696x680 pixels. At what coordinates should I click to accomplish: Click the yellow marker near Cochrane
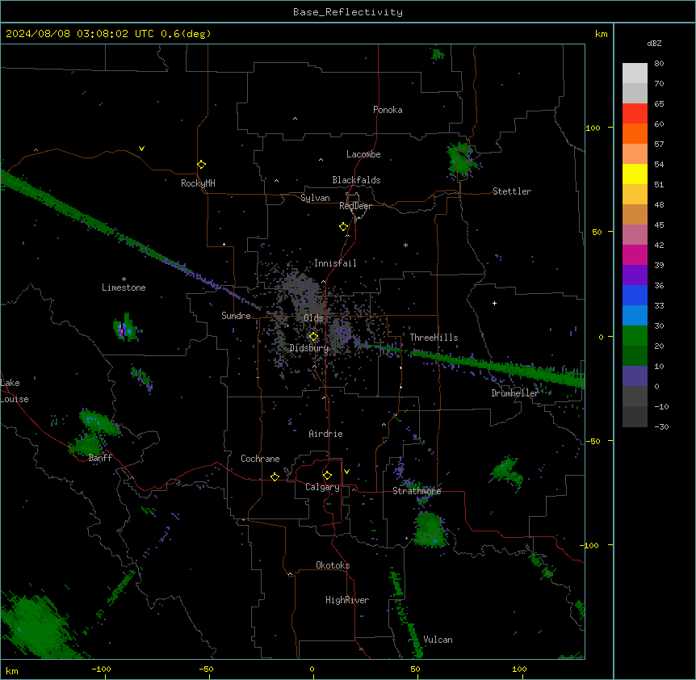click(x=275, y=476)
